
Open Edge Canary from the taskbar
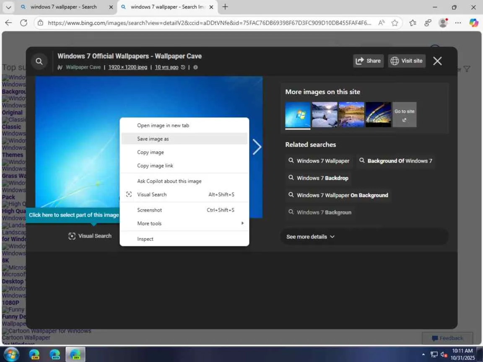34,354
